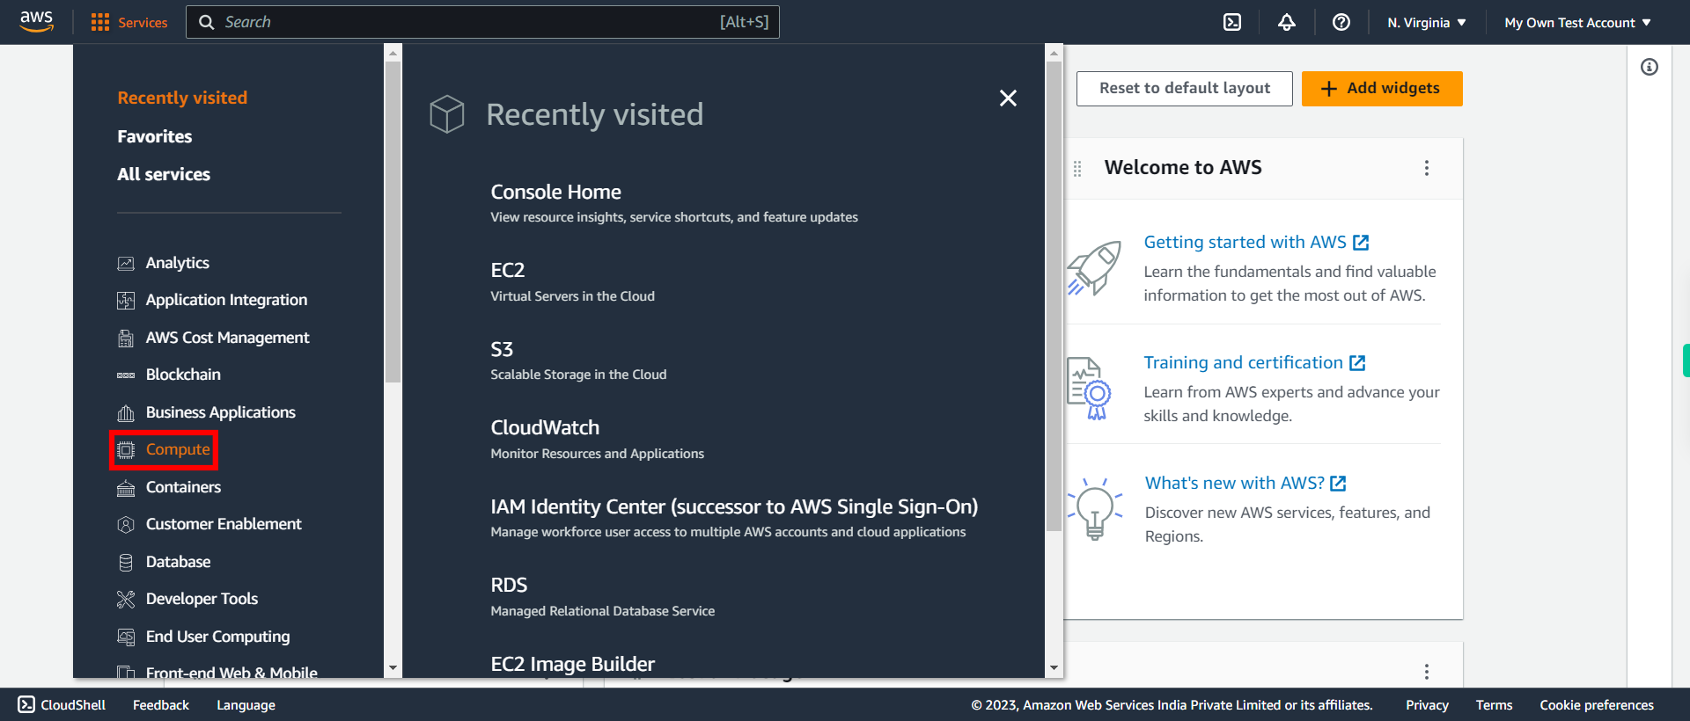Open Welcome to AWS widget options menu
This screenshot has width=1690, height=721.
(1427, 168)
